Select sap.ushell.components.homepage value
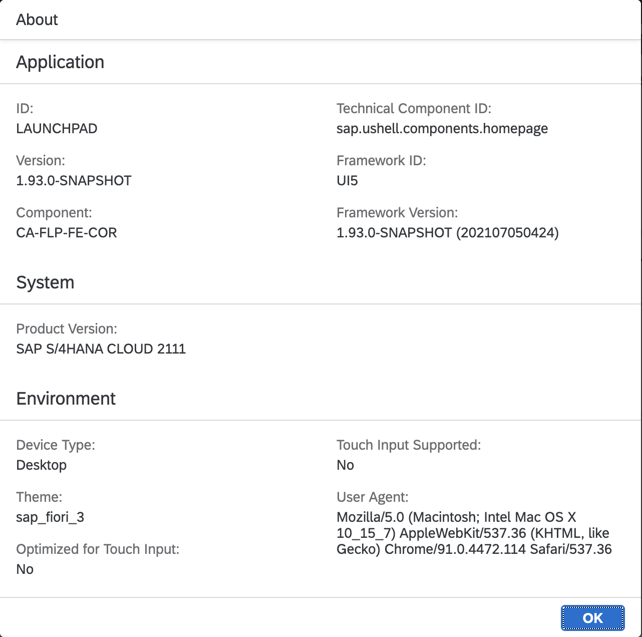The height and width of the screenshot is (637, 642). pos(442,129)
